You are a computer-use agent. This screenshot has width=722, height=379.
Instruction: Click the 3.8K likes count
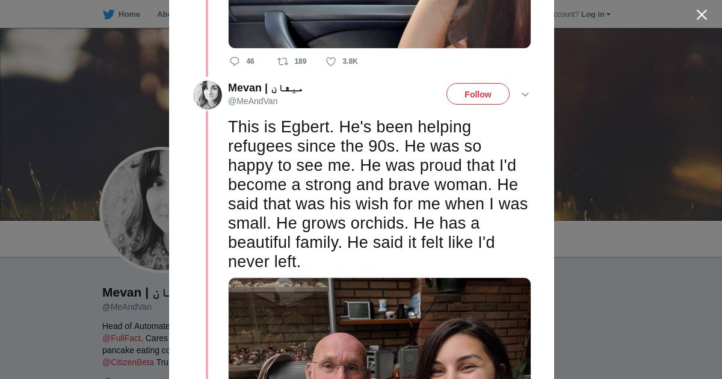tap(350, 61)
